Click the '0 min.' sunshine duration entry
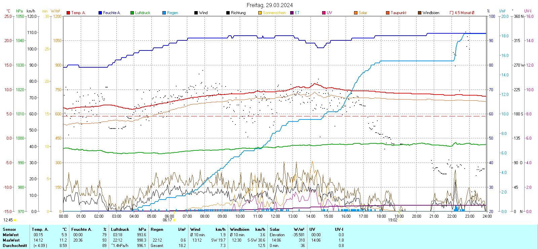Screen dimensions: 538x249 [274, 246]
